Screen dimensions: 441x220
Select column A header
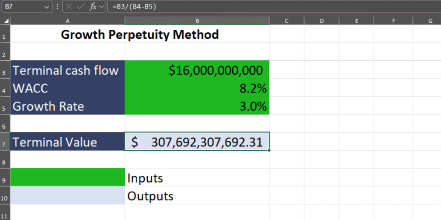[68, 21]
